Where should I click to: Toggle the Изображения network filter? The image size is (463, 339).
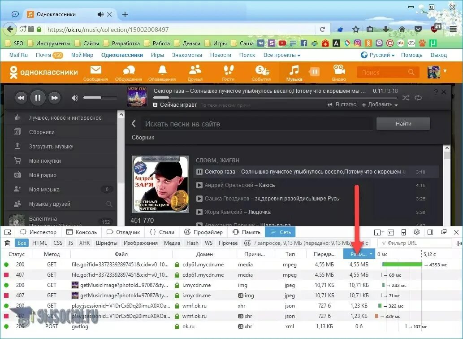[141, 243]
